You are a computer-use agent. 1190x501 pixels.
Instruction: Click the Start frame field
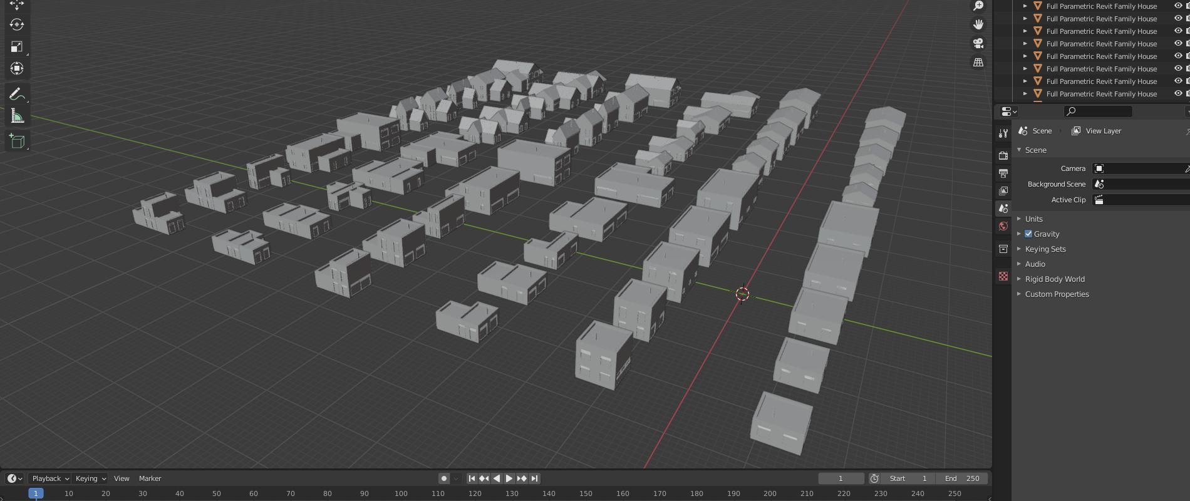tap(908, 478)
